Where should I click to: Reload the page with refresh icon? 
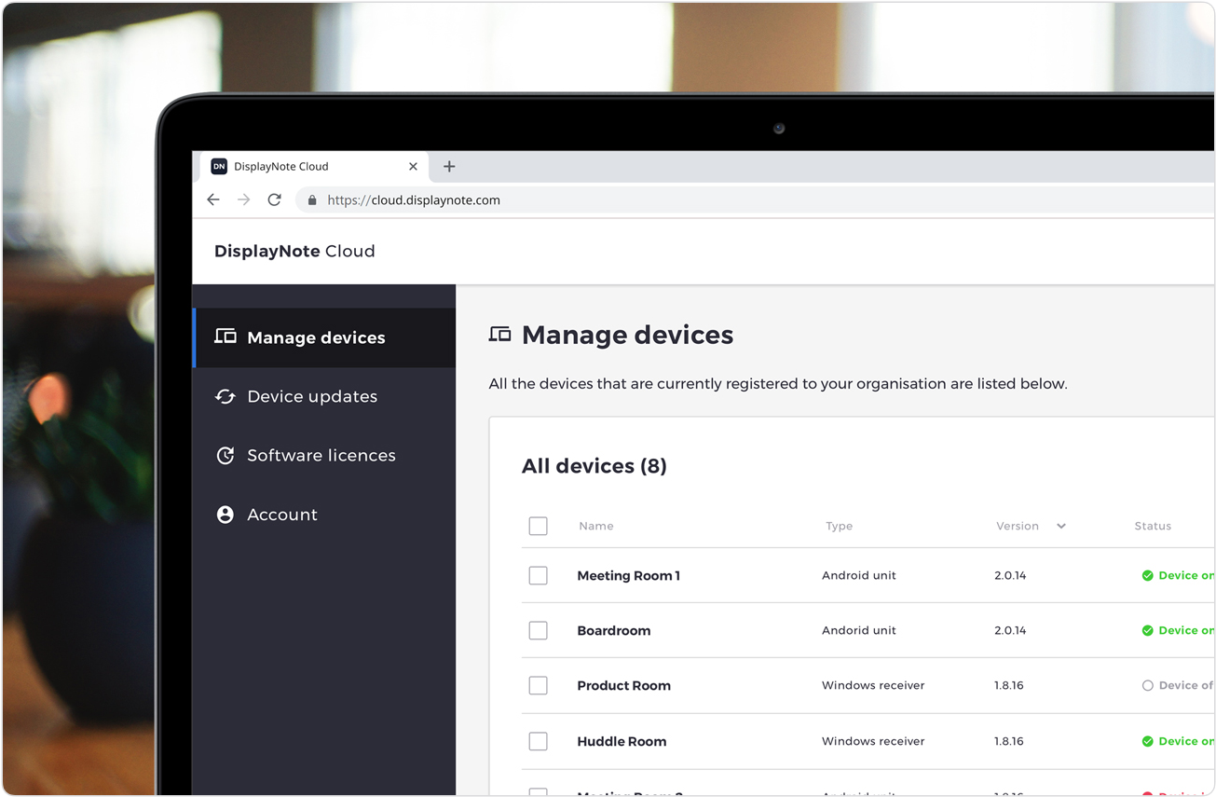click(x=274, y=199)
